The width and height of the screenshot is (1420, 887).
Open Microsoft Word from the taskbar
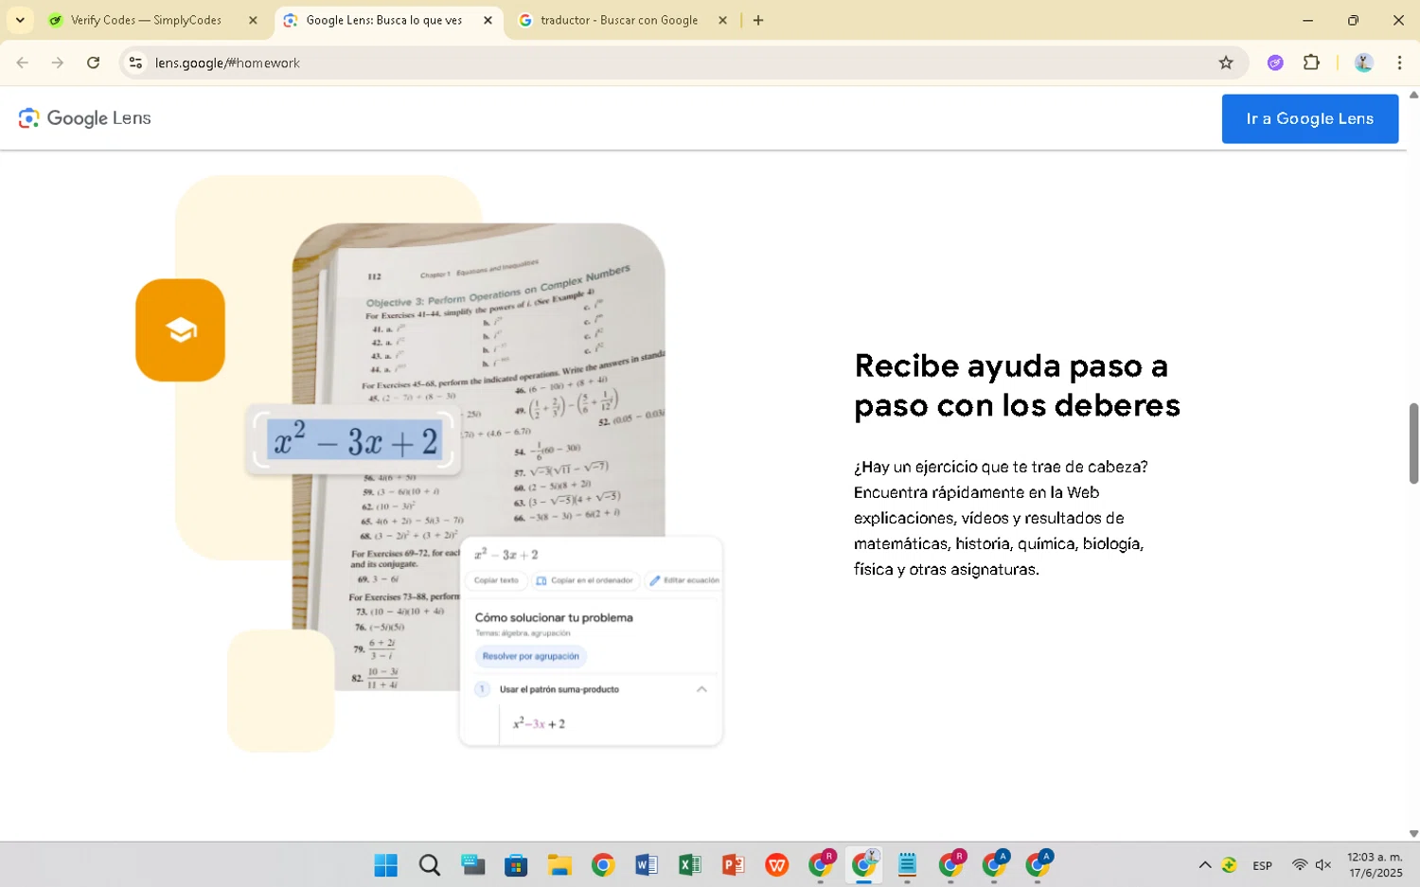[647, 865]
